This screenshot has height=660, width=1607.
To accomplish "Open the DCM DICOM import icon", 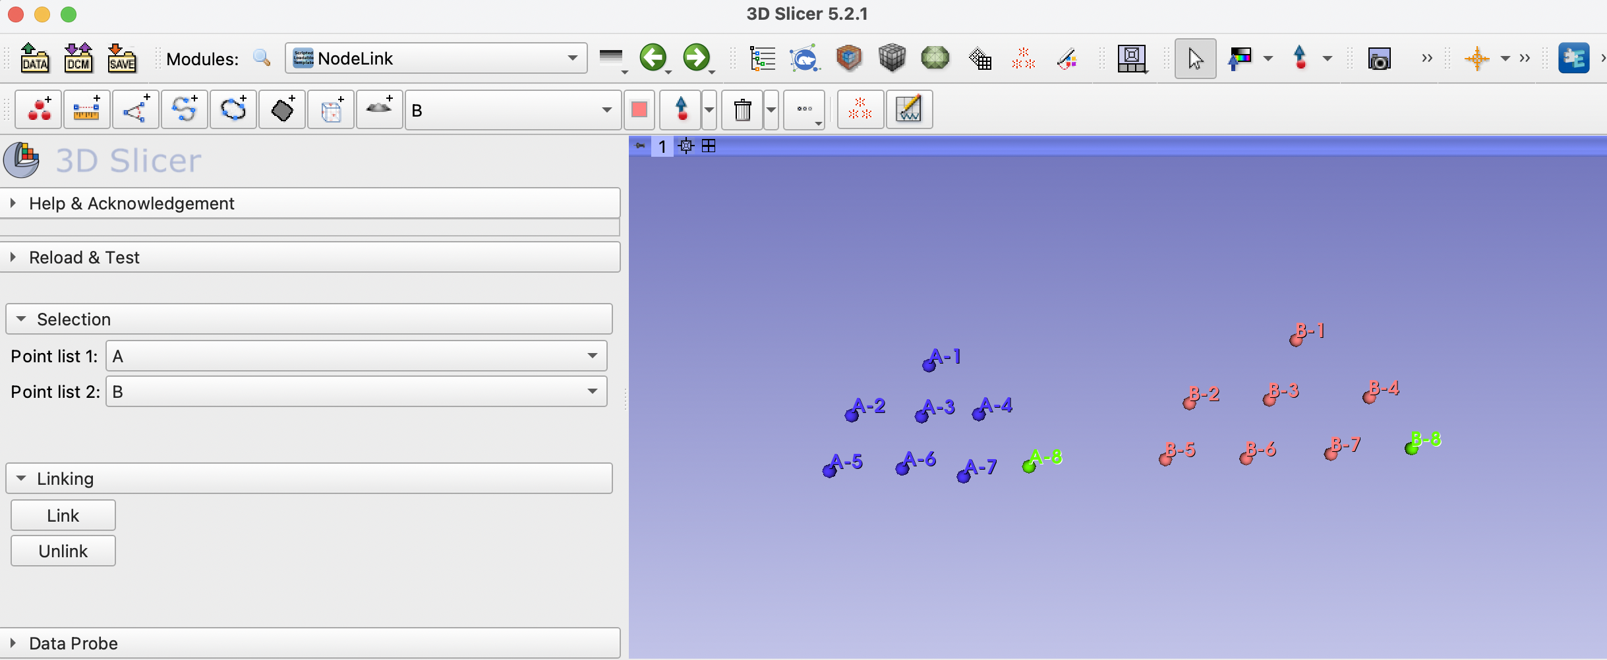I will coord(78,58).
